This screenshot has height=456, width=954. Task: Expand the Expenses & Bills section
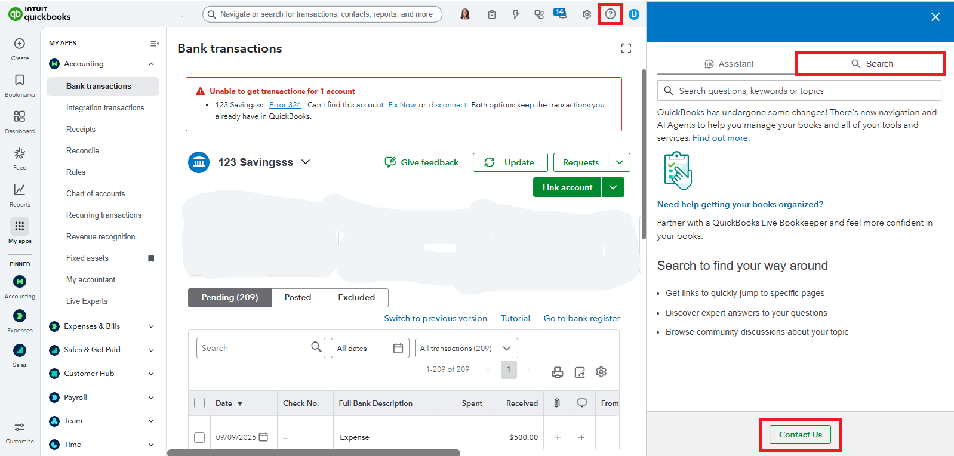click(x=151, y=326)
